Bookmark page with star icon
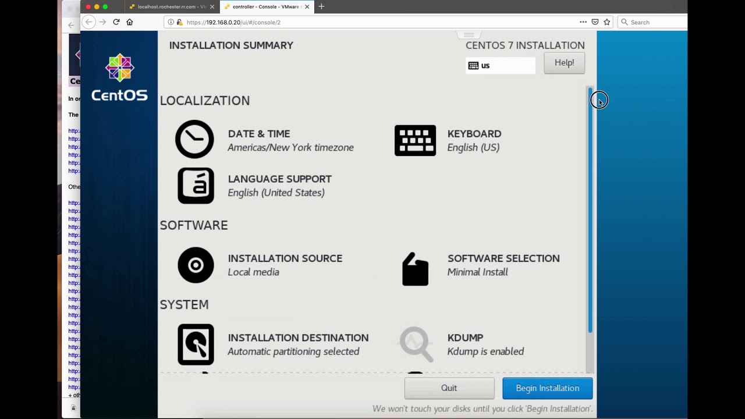This screenshot has width=745, height=419. [607, 22]
